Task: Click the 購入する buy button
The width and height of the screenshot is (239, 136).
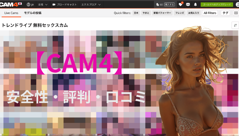Action: (x=169, y=5)
